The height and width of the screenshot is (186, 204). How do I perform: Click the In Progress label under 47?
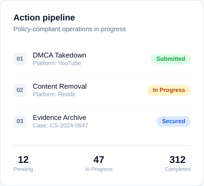(x=99, y=169)
